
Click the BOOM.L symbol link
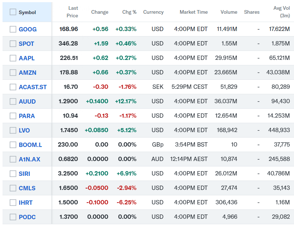[30, 145]
